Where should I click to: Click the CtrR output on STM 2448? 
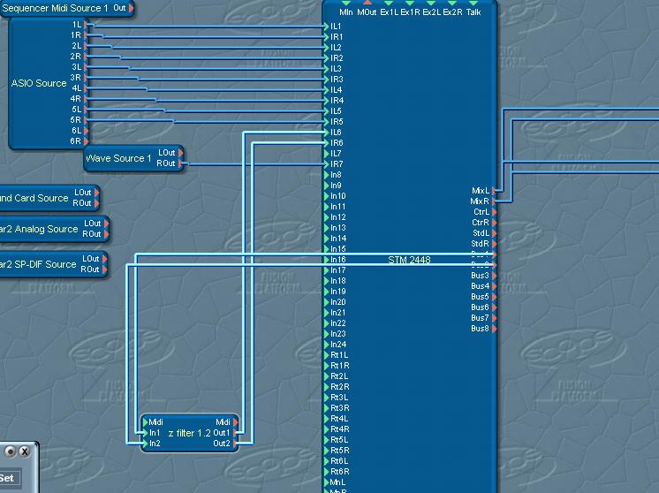495,223
